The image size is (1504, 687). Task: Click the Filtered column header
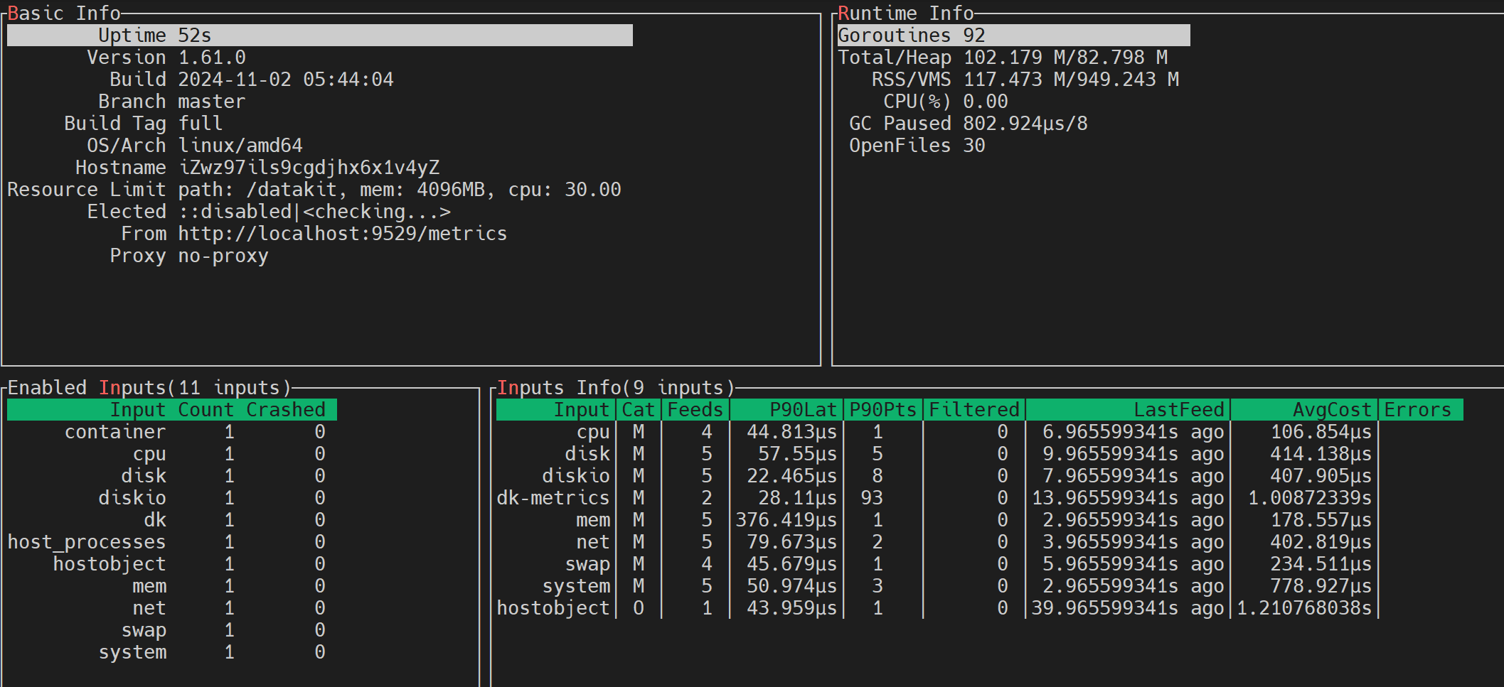974,410
